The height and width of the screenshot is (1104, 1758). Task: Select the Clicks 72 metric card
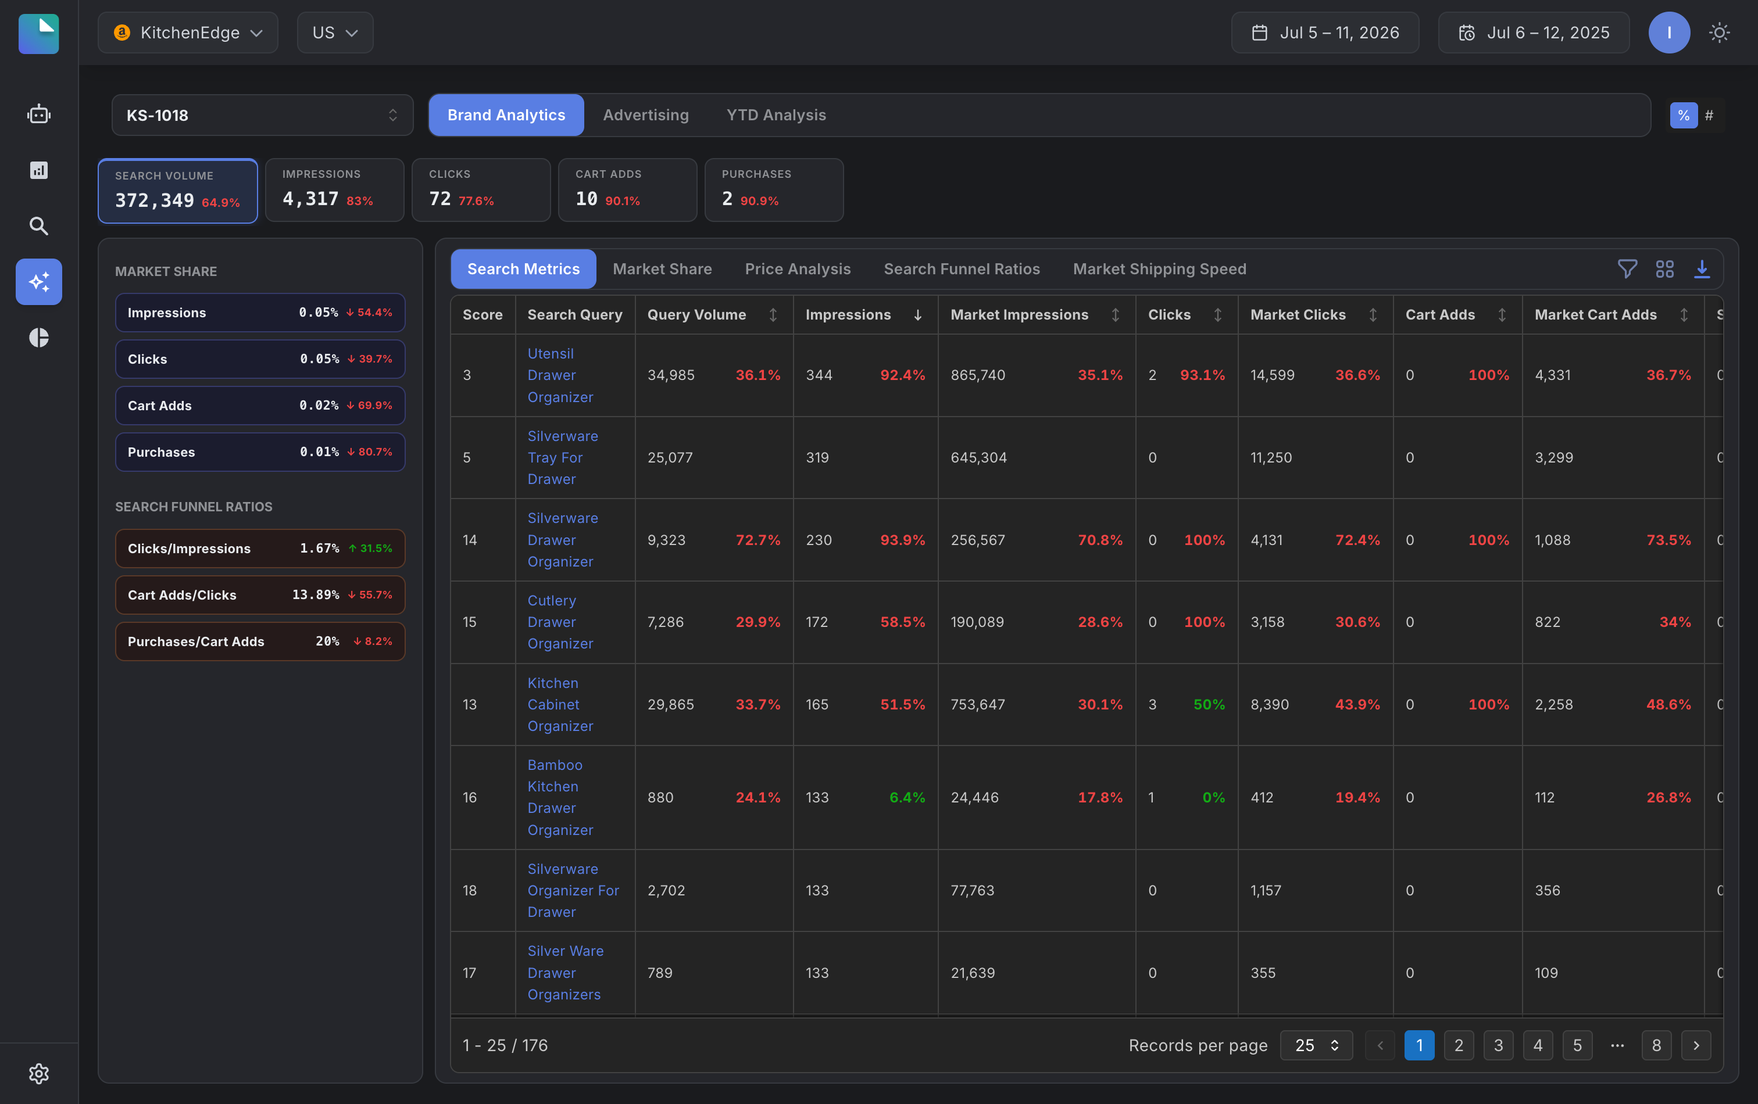481,190
